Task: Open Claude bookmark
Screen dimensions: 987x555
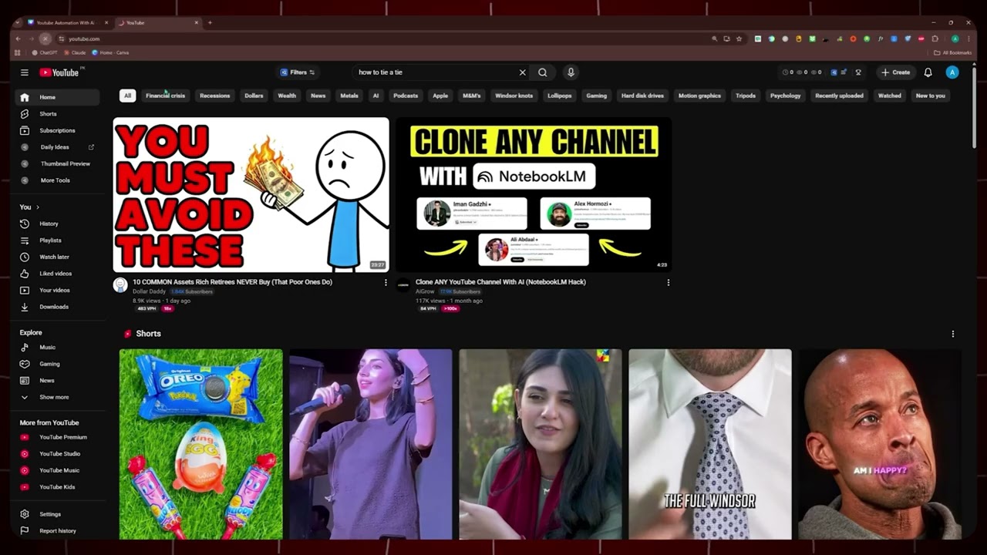Action: click(75, 52)
